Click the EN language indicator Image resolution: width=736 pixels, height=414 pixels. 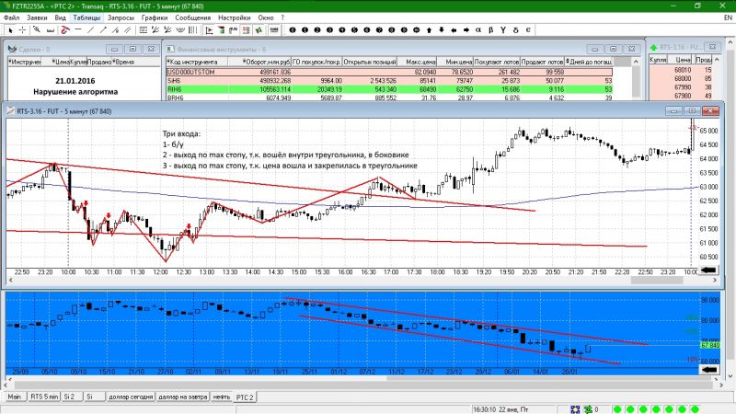pyautogui.click(x=728, y=17)
